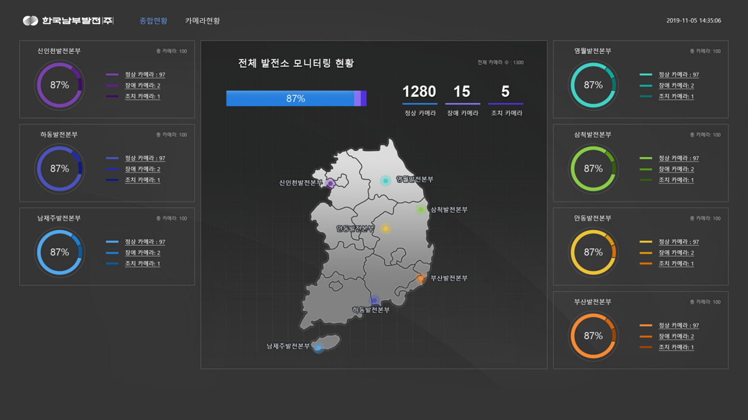The height and width of the screenshot is (420, 748).
Task: Select the 안동발전본부 yellow map marker
Action: [x=385, y=228]
